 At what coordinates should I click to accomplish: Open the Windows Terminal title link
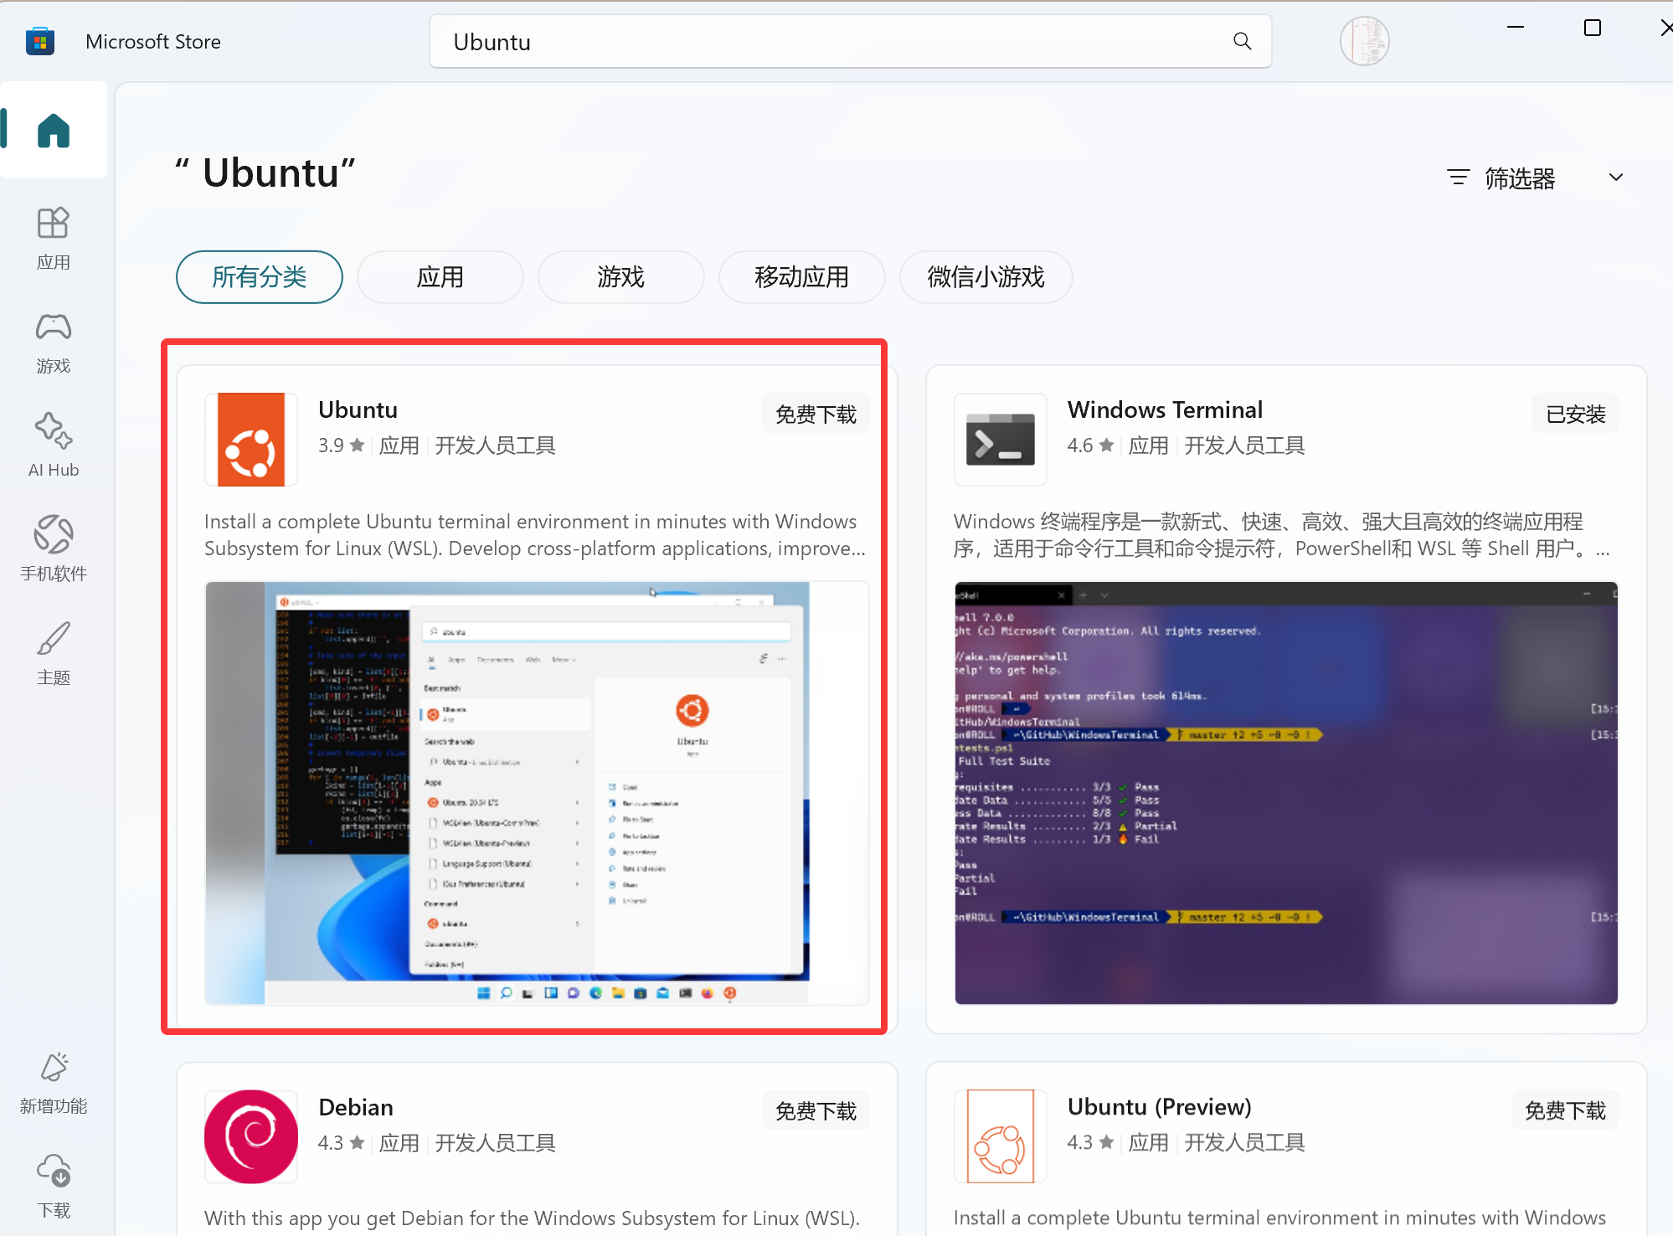(x=1165, y=410)
